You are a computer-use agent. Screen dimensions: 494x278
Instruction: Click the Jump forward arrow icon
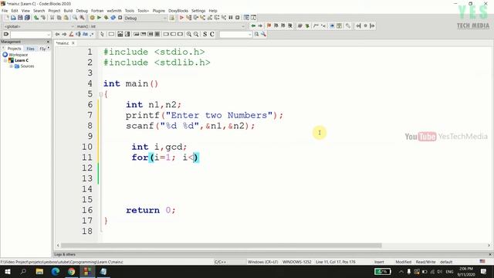click(x=260, y=25)
